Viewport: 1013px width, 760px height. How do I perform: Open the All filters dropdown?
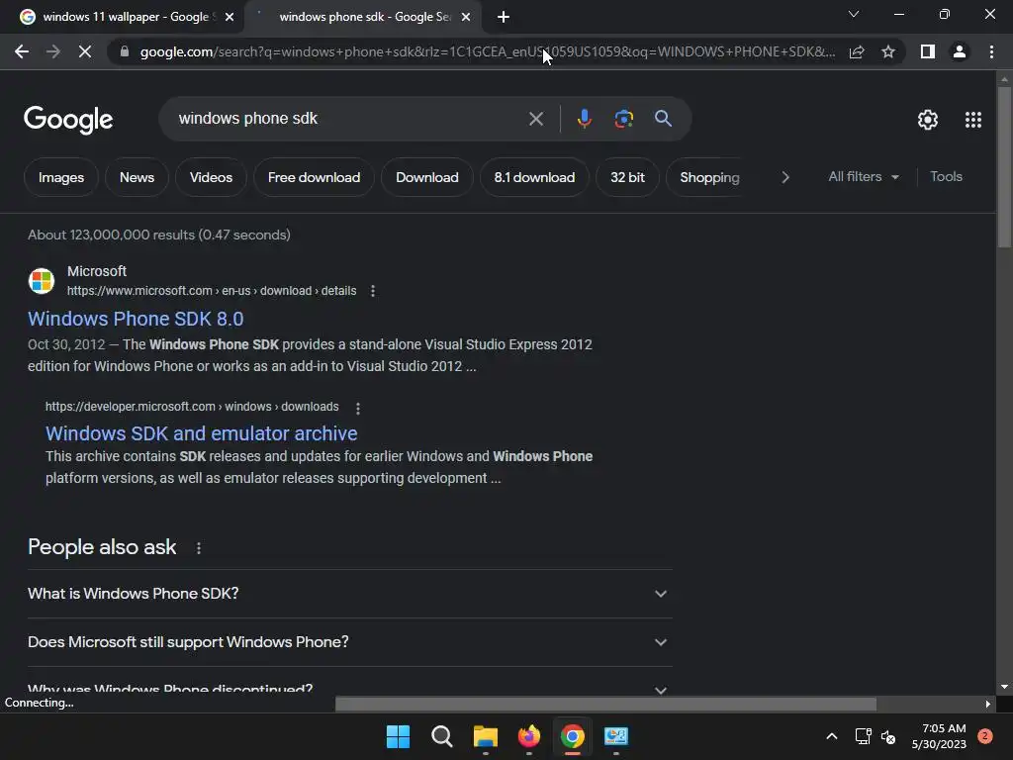coord(863,176)
